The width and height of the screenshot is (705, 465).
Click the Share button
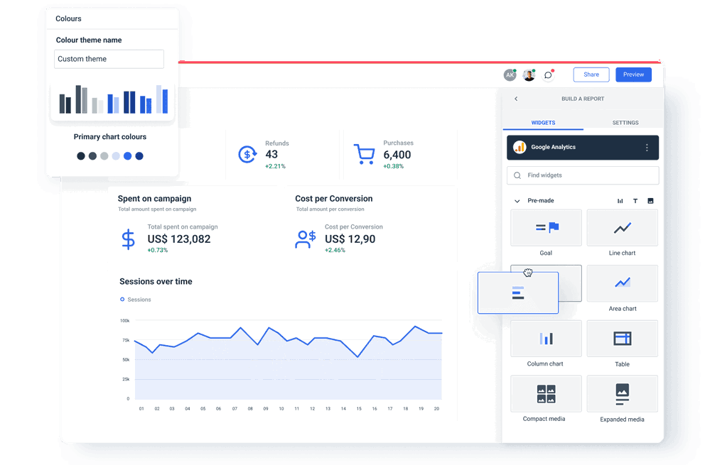coord(591,75)
